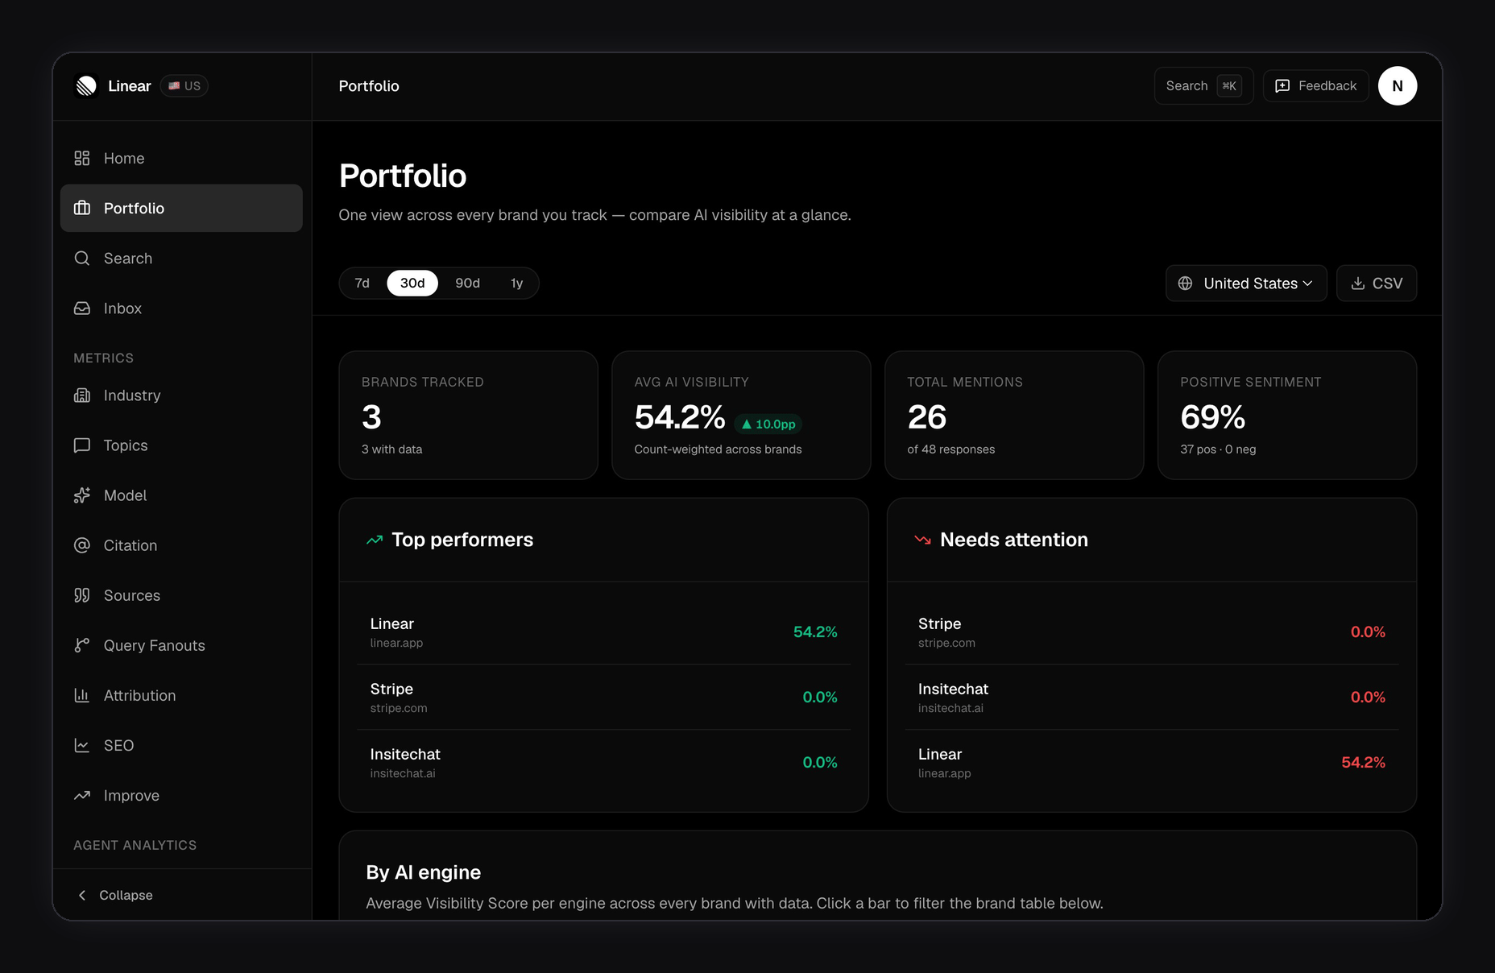Image resolution: width=1495 pixels, height=973 pixels.
Task: Open Stripe row in Needs attention
Action: click(1152, 631)
